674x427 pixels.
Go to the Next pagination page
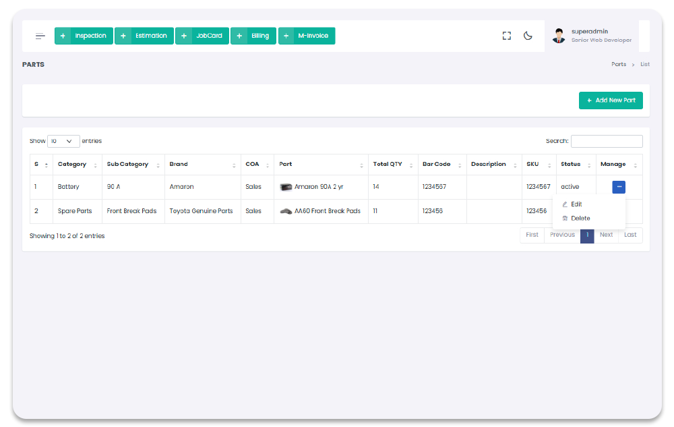[x=606, y=235]
